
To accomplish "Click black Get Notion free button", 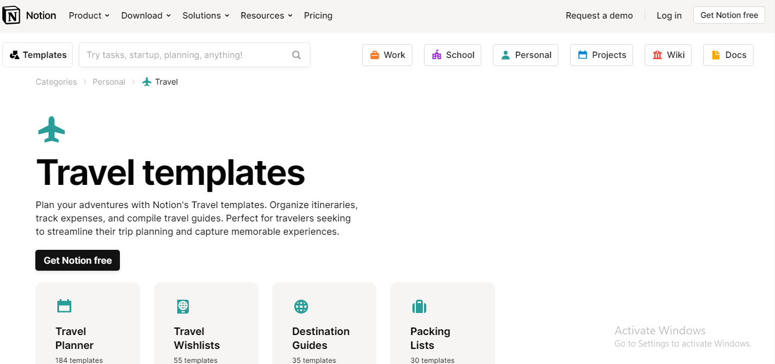I will (78, 260).
